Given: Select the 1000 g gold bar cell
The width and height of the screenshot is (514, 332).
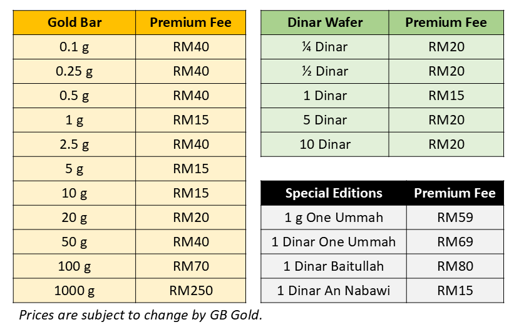Looking at the screenshot, I should [75, 291].
